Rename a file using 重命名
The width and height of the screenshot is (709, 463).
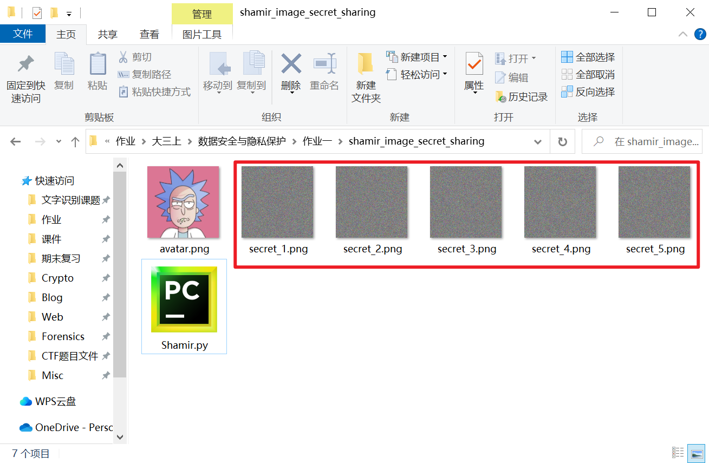[x=324, y=70]
